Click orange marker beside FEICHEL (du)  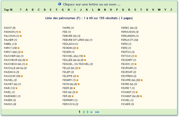[84, 56]
